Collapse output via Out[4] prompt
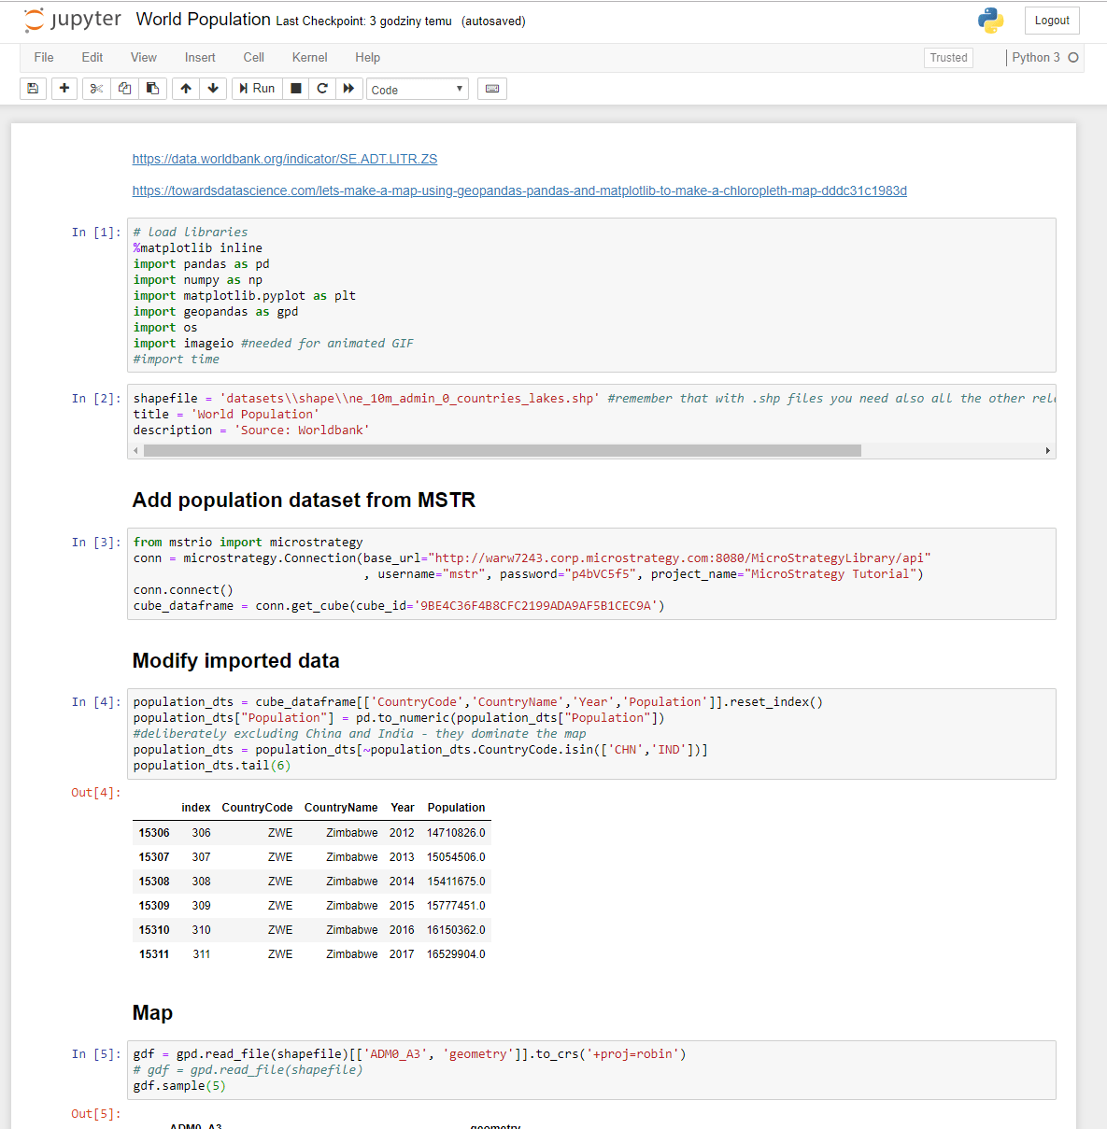Screen dimensions: 1107x1129 [96, 793]
